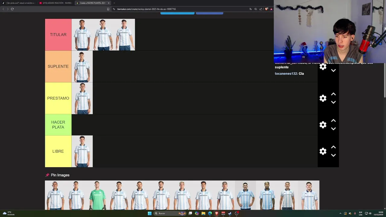Show hidden system tray icons chevron

coord(340,213)
